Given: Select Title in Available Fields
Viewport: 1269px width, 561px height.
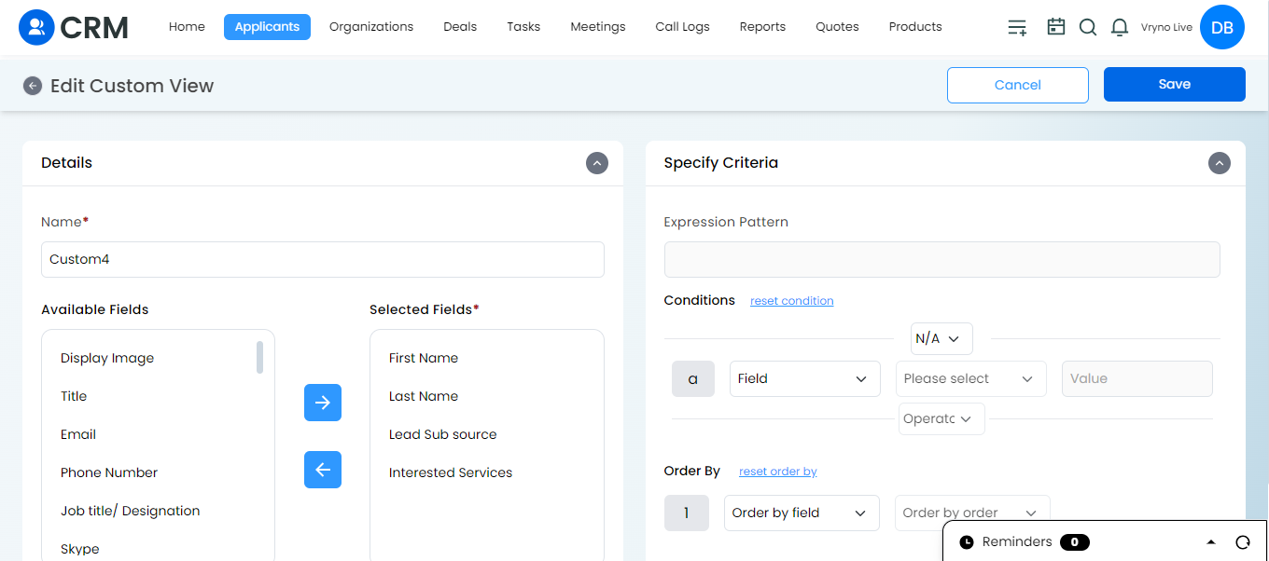Looking at the screenshot, I should tap(74, 396).
